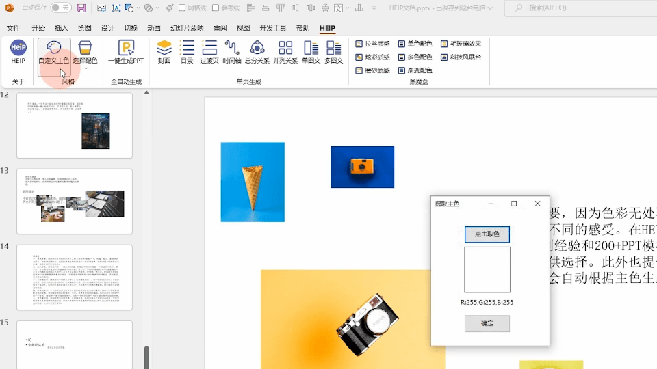
Task: Apply 拉丝质感 texture effect
Action: 372,44
